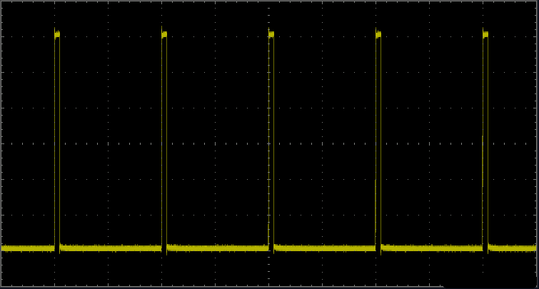Click the flat top of the first waveform pulse
The image size is (539, 289).
(57, 34)
